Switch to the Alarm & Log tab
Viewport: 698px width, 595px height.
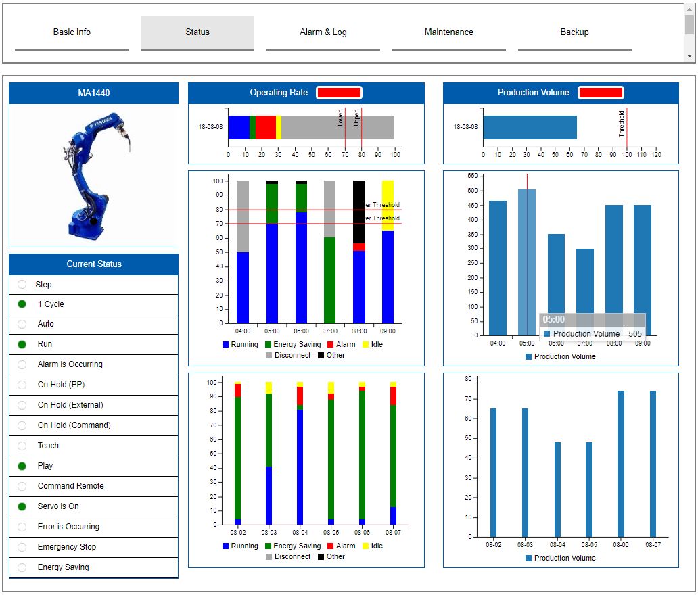pyautogui.click(x=323, y=32)
